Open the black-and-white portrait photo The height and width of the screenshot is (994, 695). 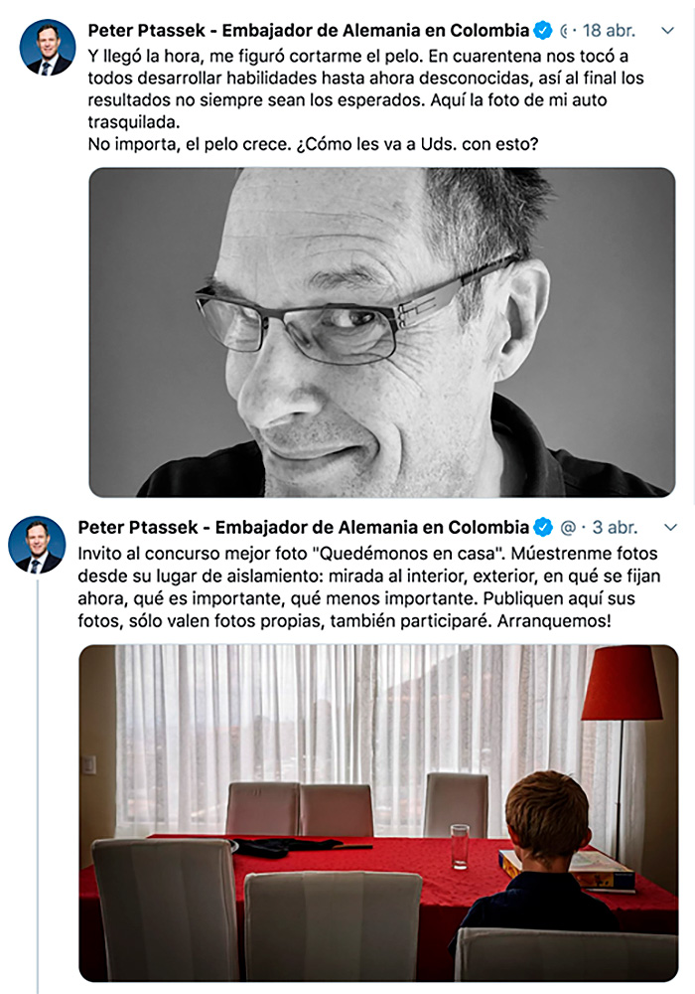[381, 332]
